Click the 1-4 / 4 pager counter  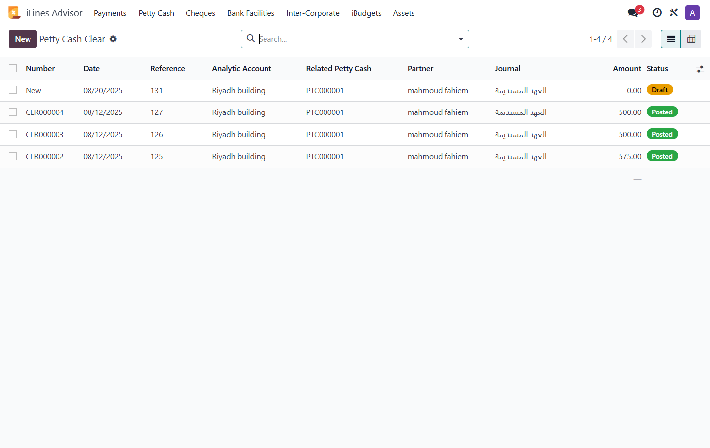(x=600, y=39)
